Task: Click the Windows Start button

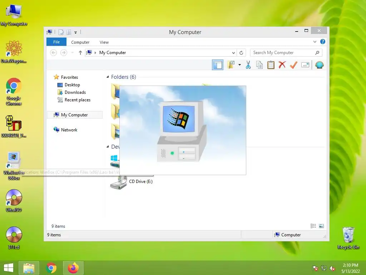Action: [x=9, y=268]
